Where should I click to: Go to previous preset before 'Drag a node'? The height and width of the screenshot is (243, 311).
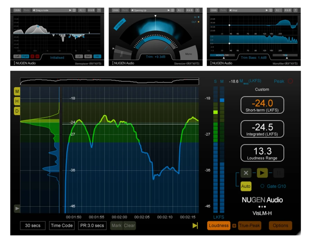coord(34,10)
